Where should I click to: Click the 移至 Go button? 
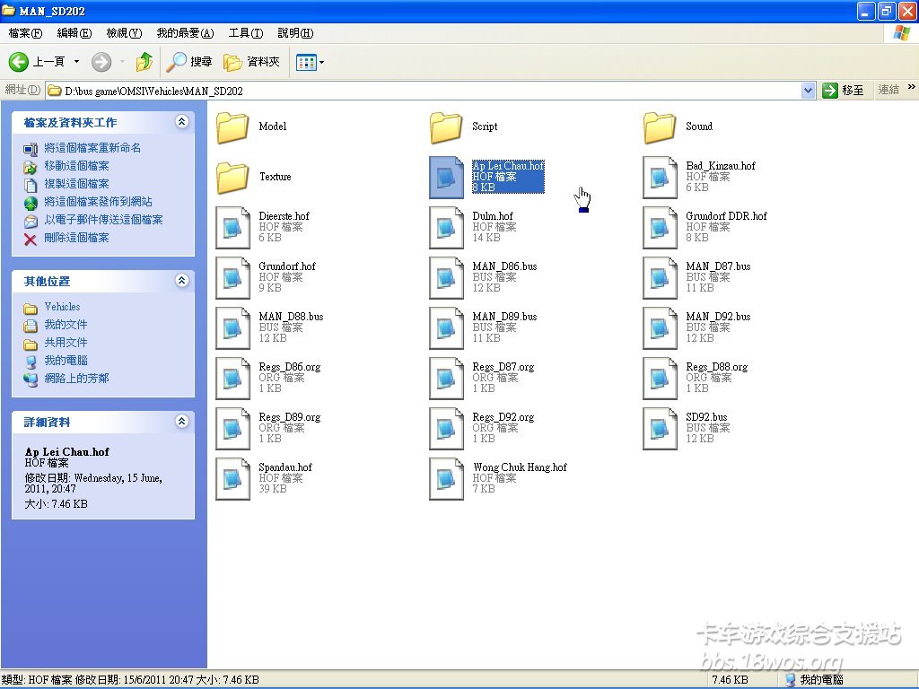(x=845, y=91)
